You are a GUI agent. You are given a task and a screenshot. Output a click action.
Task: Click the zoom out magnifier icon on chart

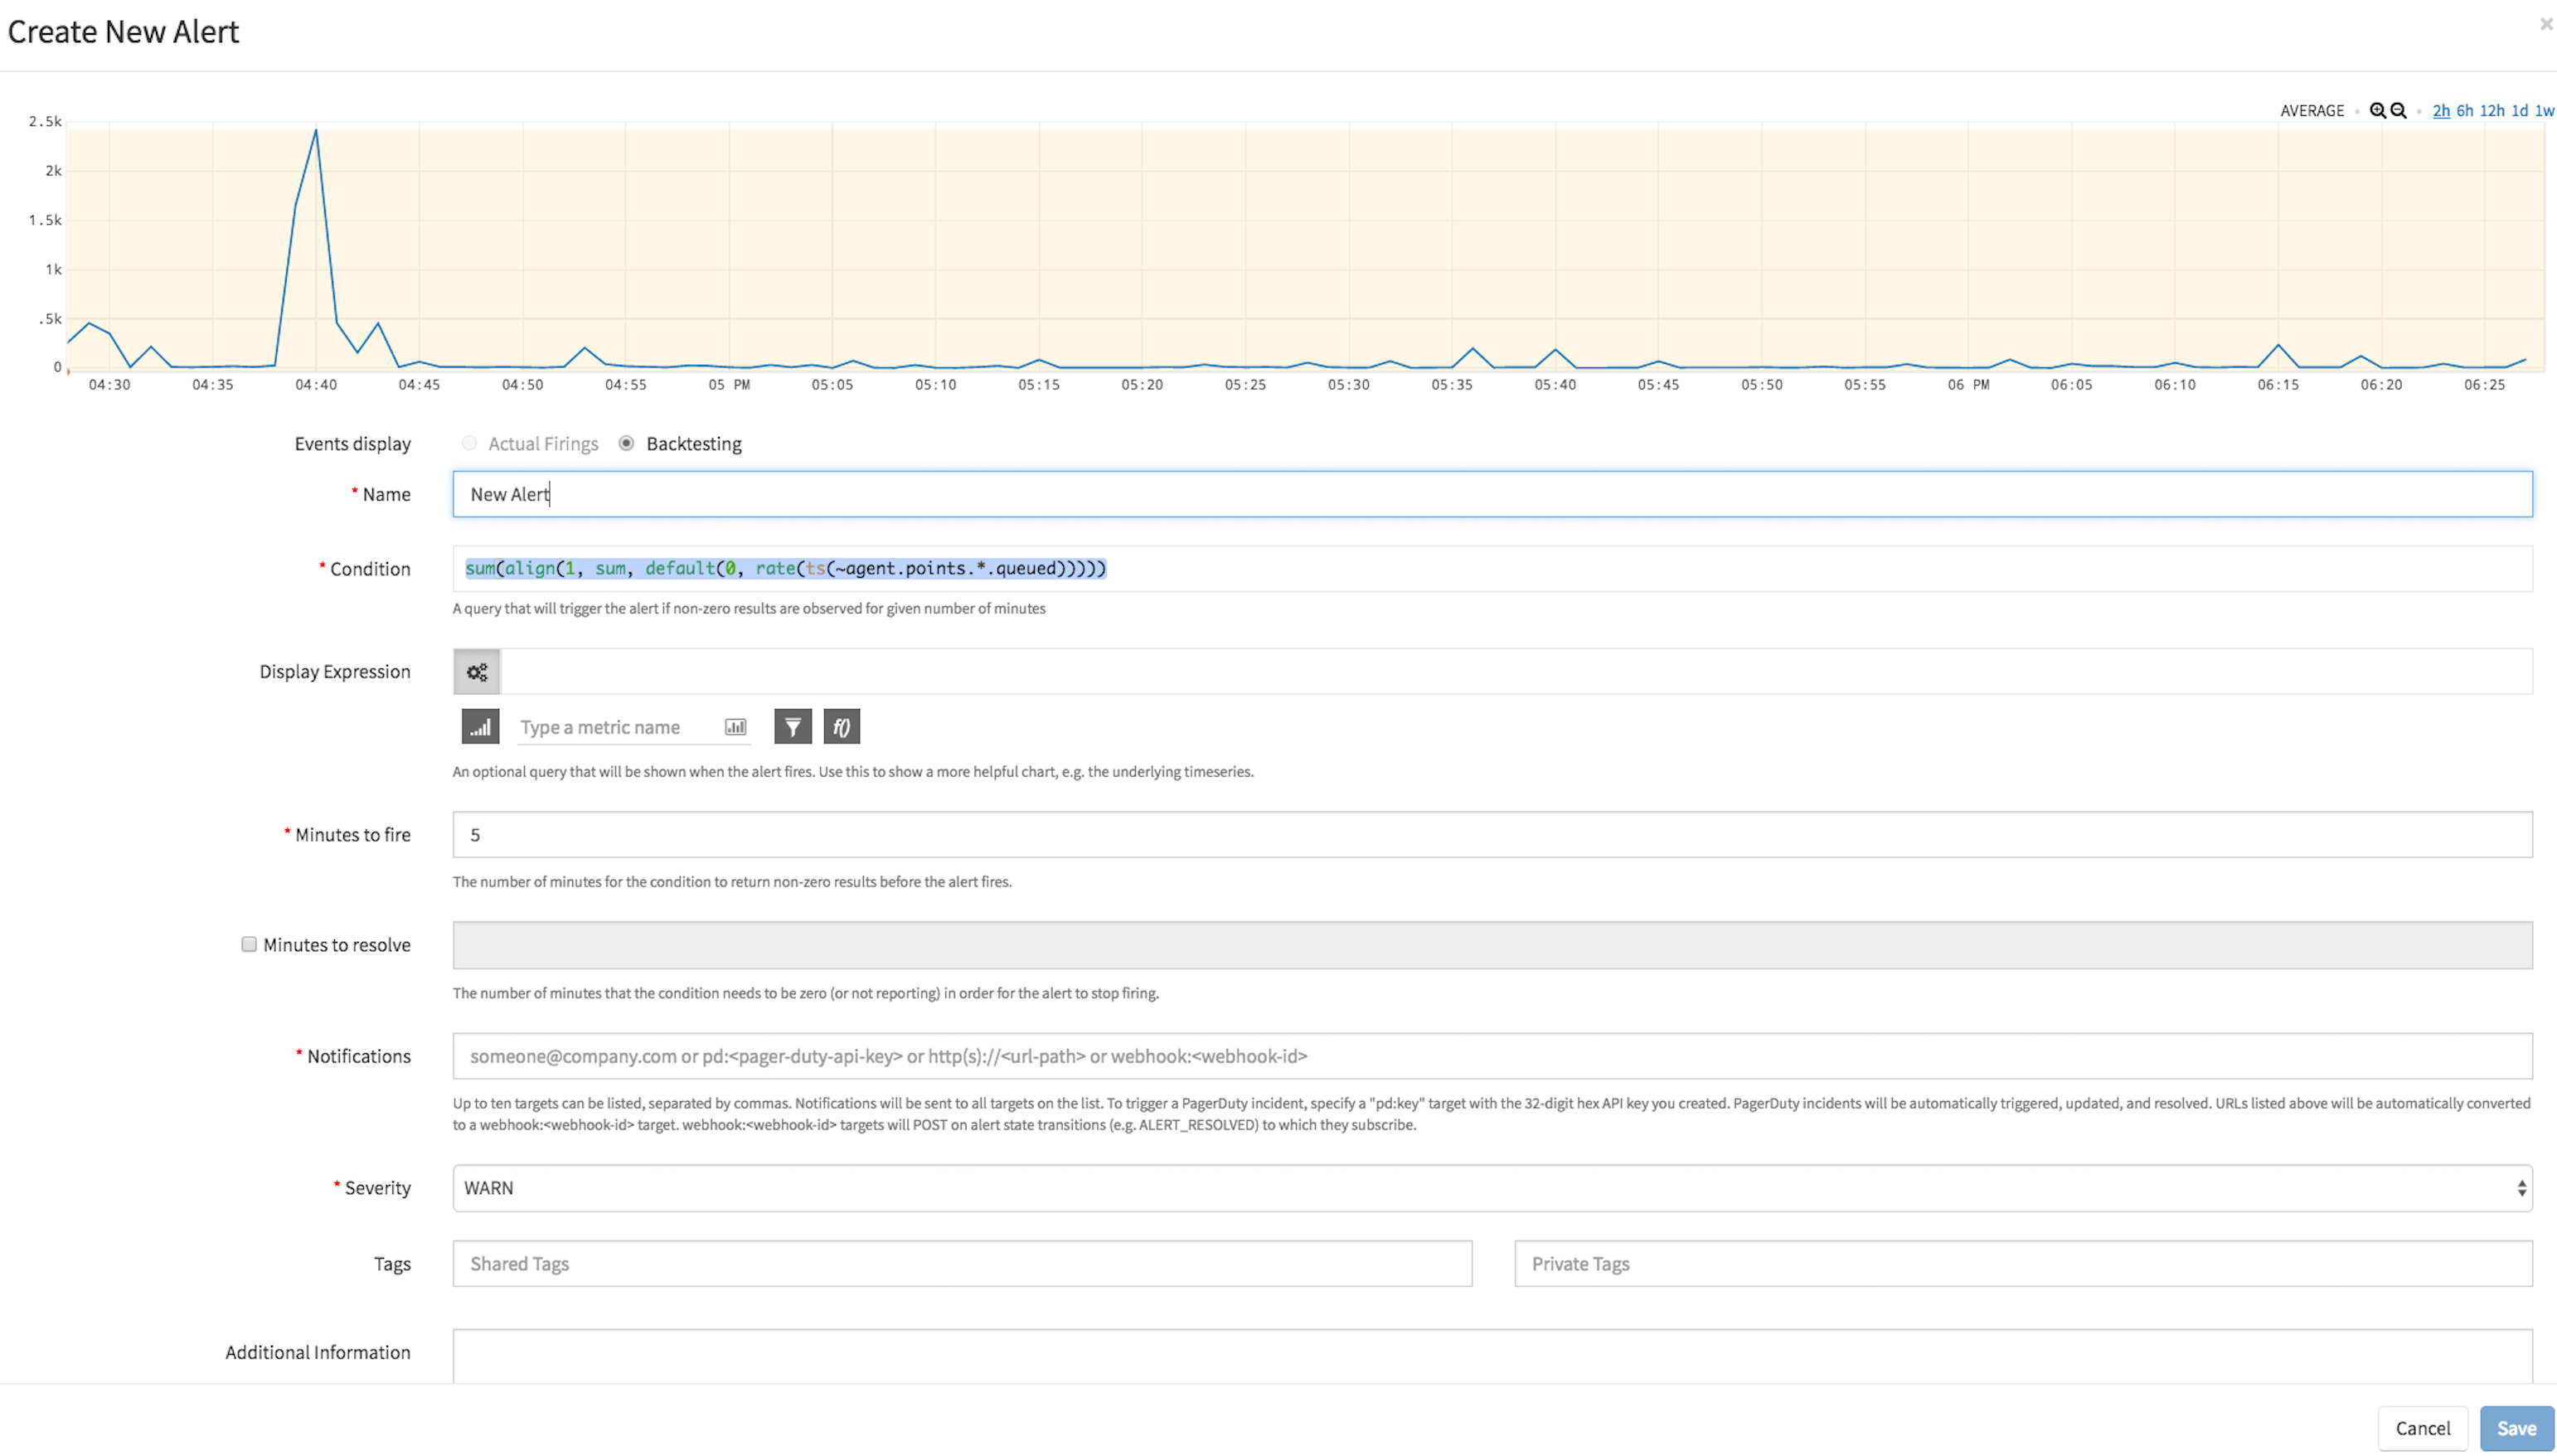tap(2397, 109)
